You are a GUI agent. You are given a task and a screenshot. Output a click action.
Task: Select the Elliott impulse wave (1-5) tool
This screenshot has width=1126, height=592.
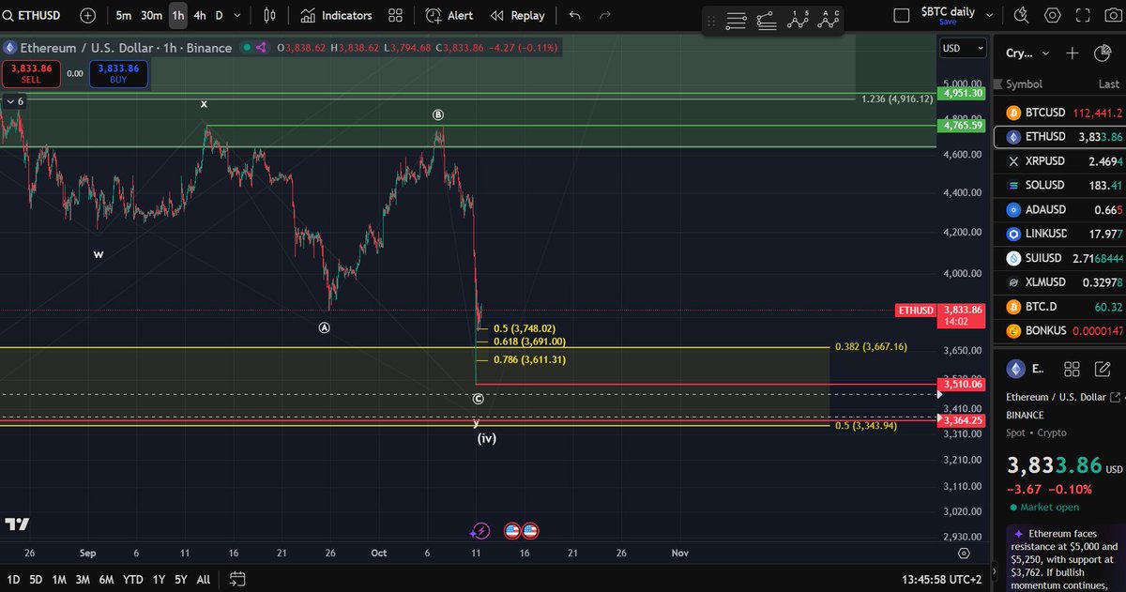(799, 19)
